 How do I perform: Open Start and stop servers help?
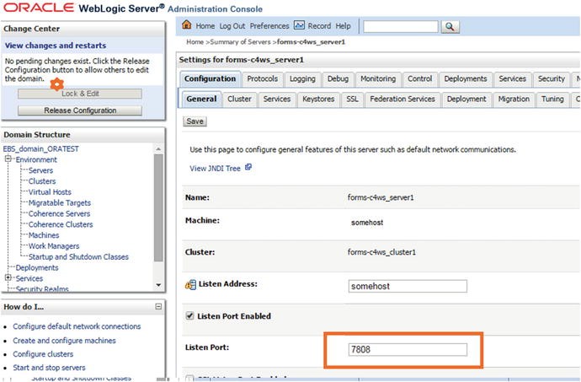[x=49, y=368]
